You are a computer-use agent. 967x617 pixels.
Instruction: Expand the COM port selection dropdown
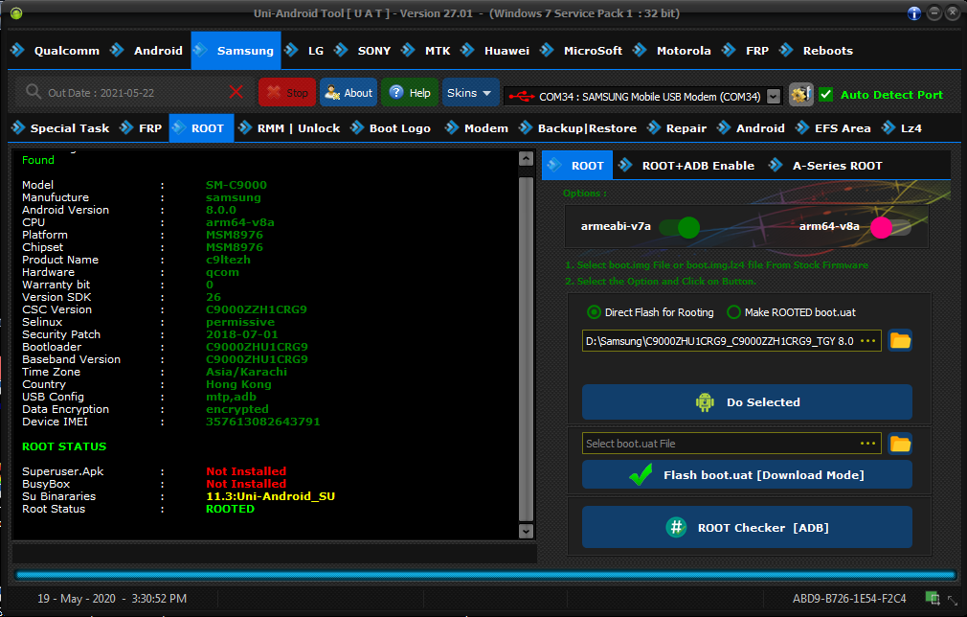coord(774,96)
